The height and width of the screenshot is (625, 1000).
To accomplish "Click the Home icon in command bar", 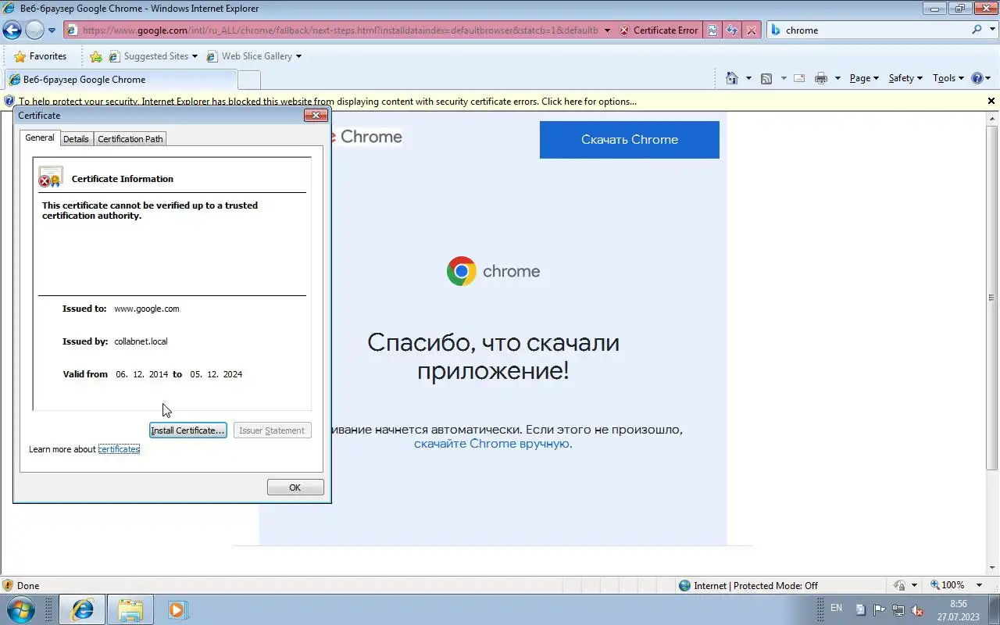I will [732, 78].
